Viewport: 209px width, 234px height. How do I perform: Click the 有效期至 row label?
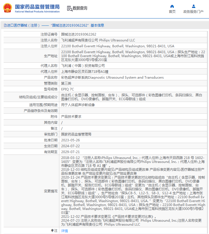(51, 152)
